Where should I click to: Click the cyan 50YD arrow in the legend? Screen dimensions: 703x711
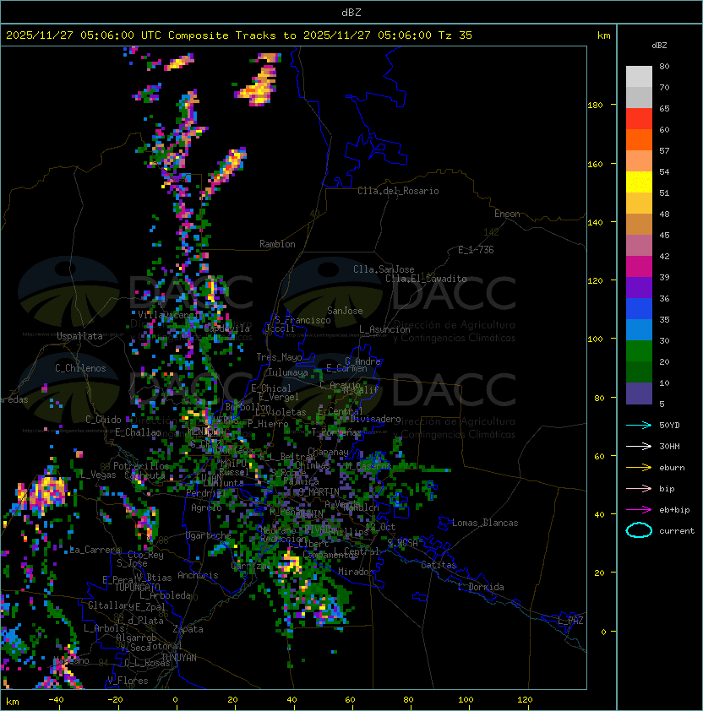(639, 425)
